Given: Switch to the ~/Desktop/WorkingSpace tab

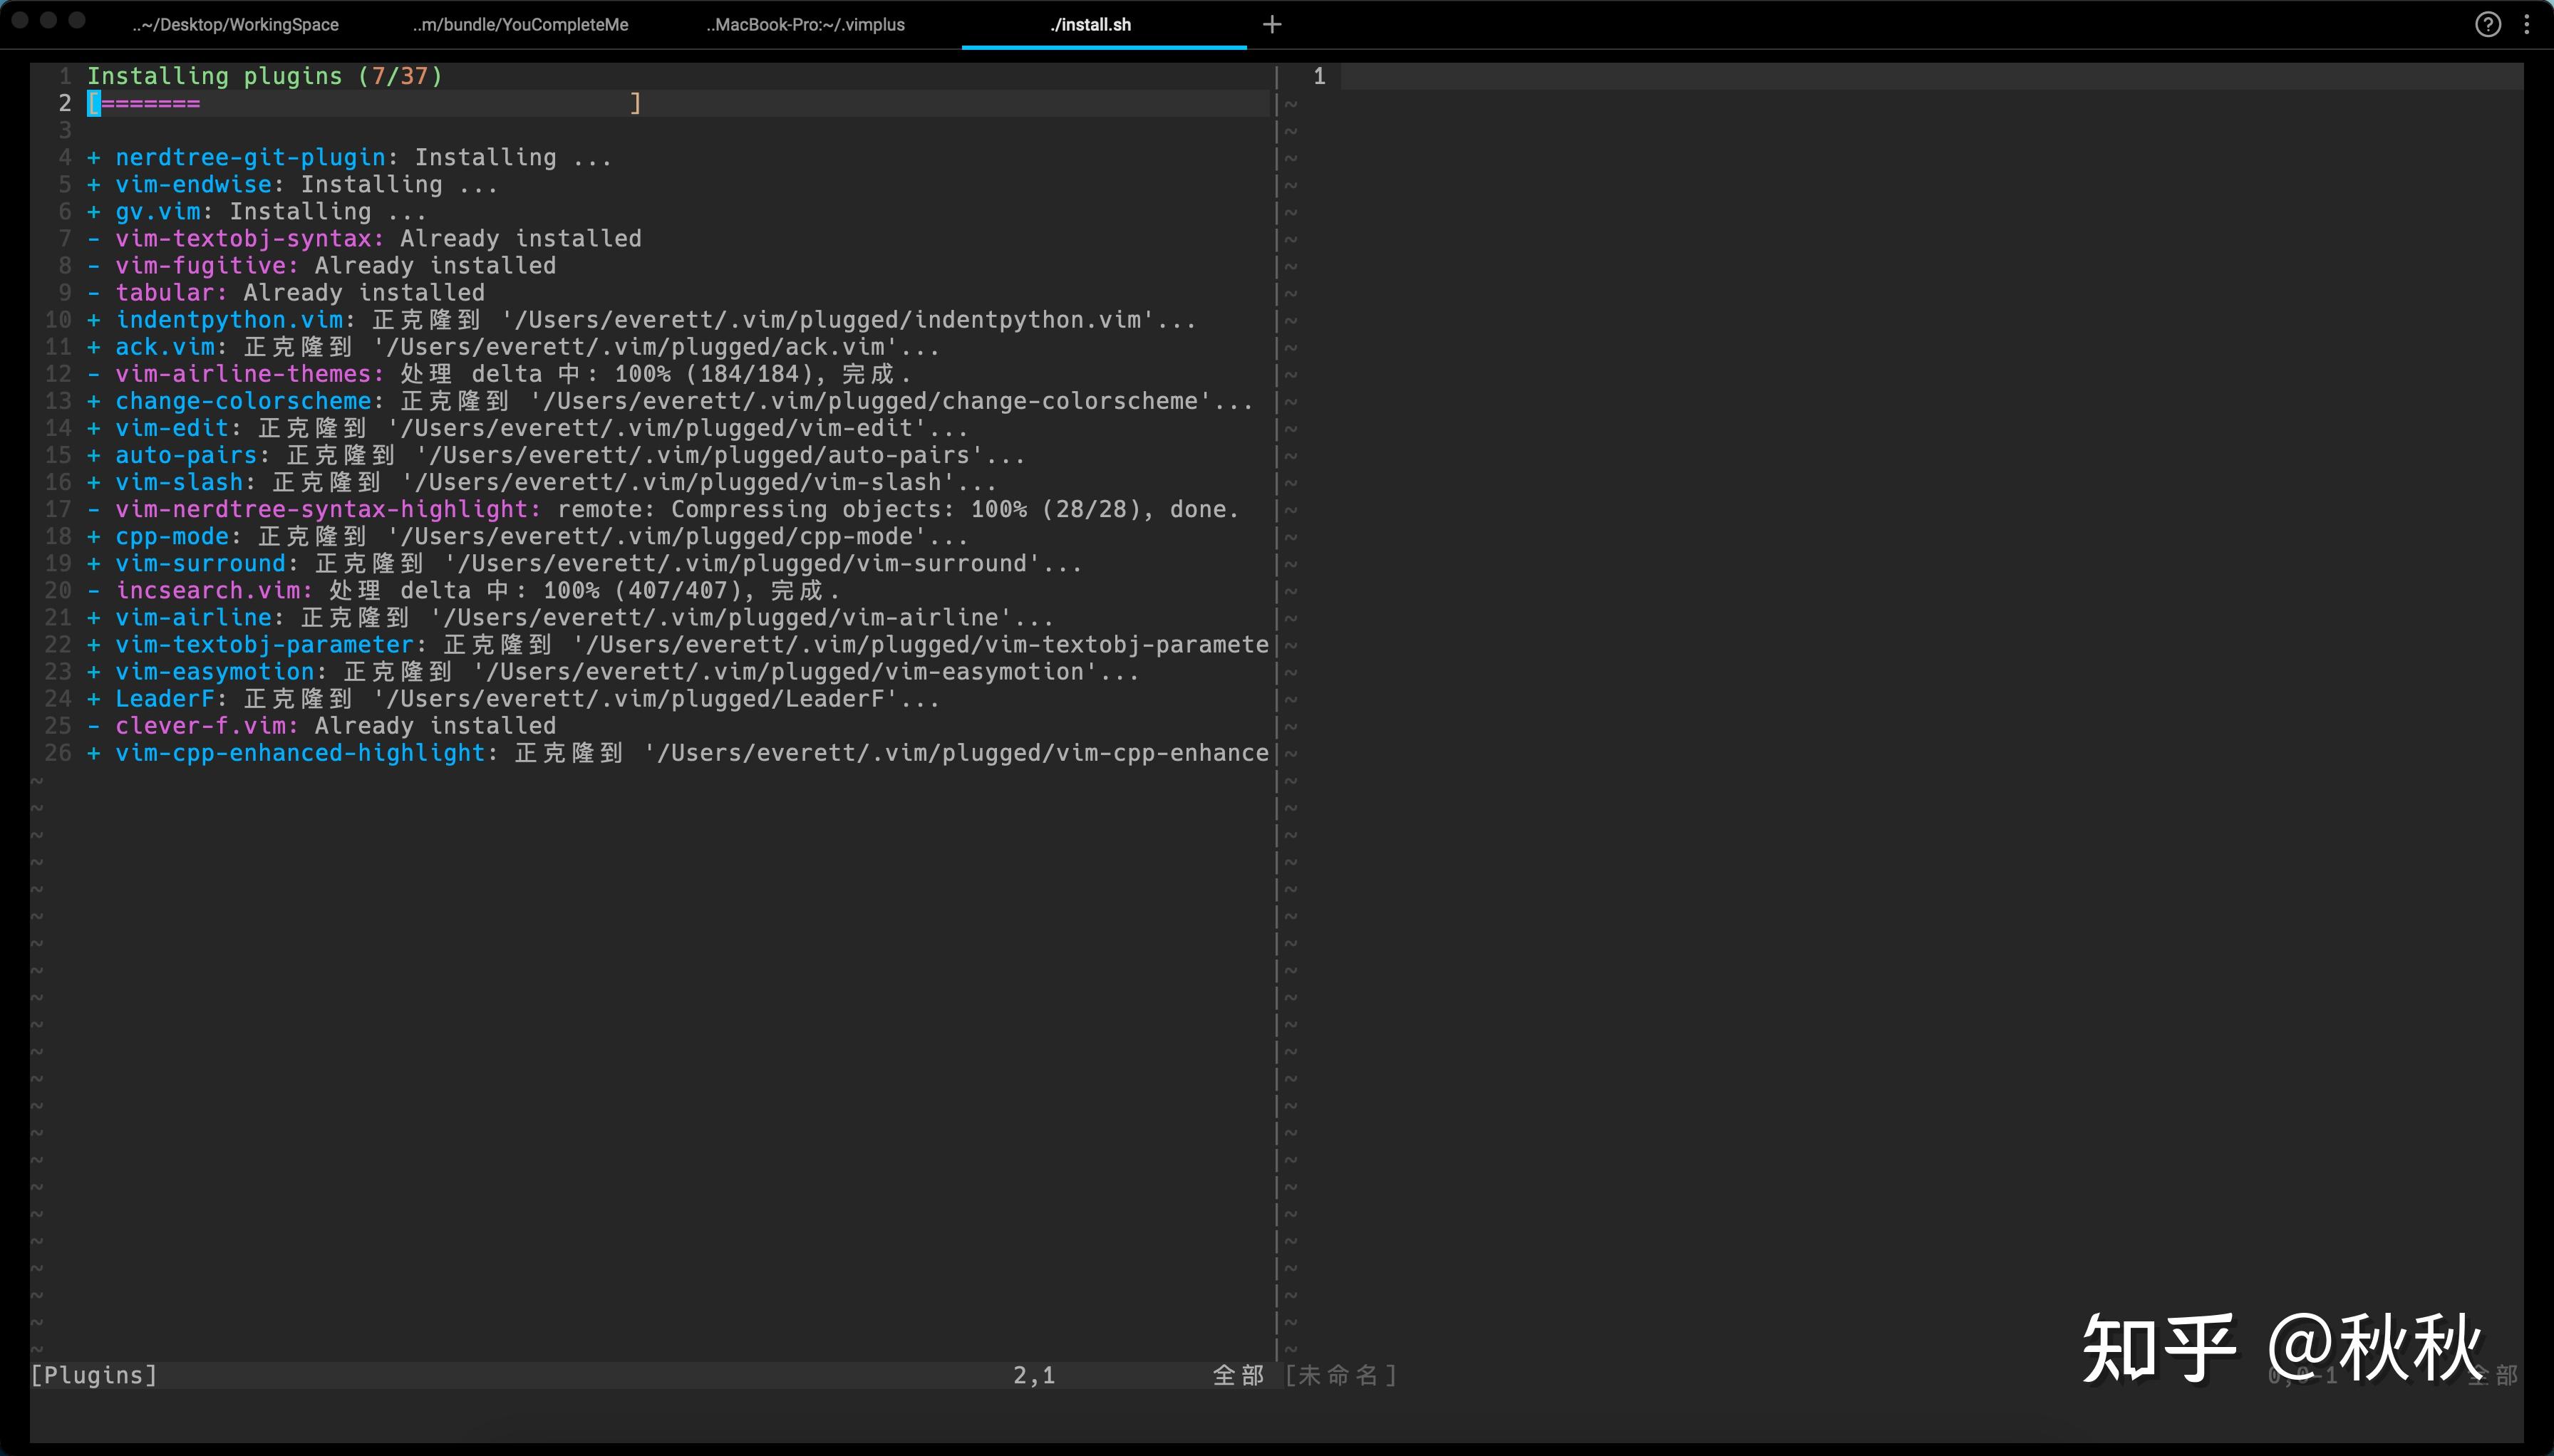Looking at the screenshot, I should [235, 25].
